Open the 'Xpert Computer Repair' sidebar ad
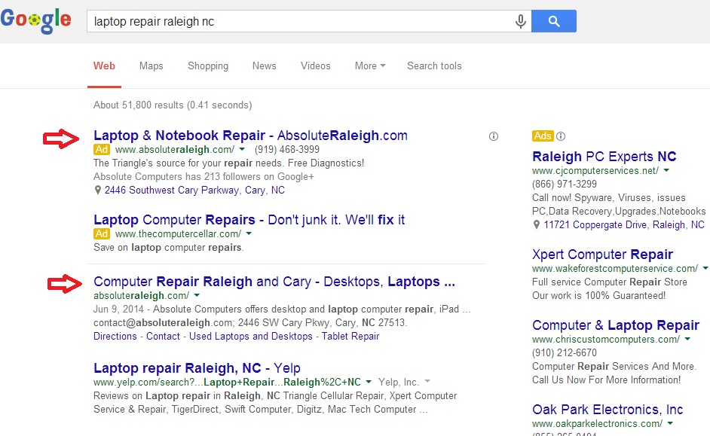 [603, 255]
